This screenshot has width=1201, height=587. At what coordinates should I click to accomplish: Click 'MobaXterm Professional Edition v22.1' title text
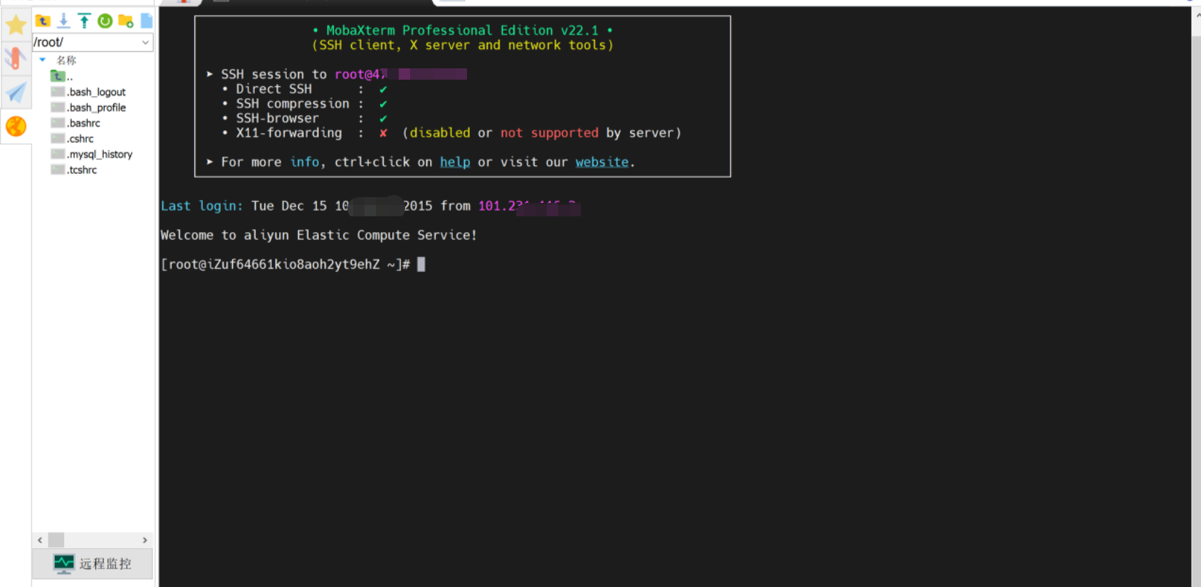coord(463,31)
